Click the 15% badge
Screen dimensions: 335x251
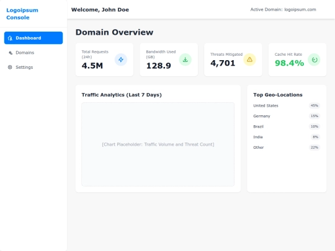[315, 116]
